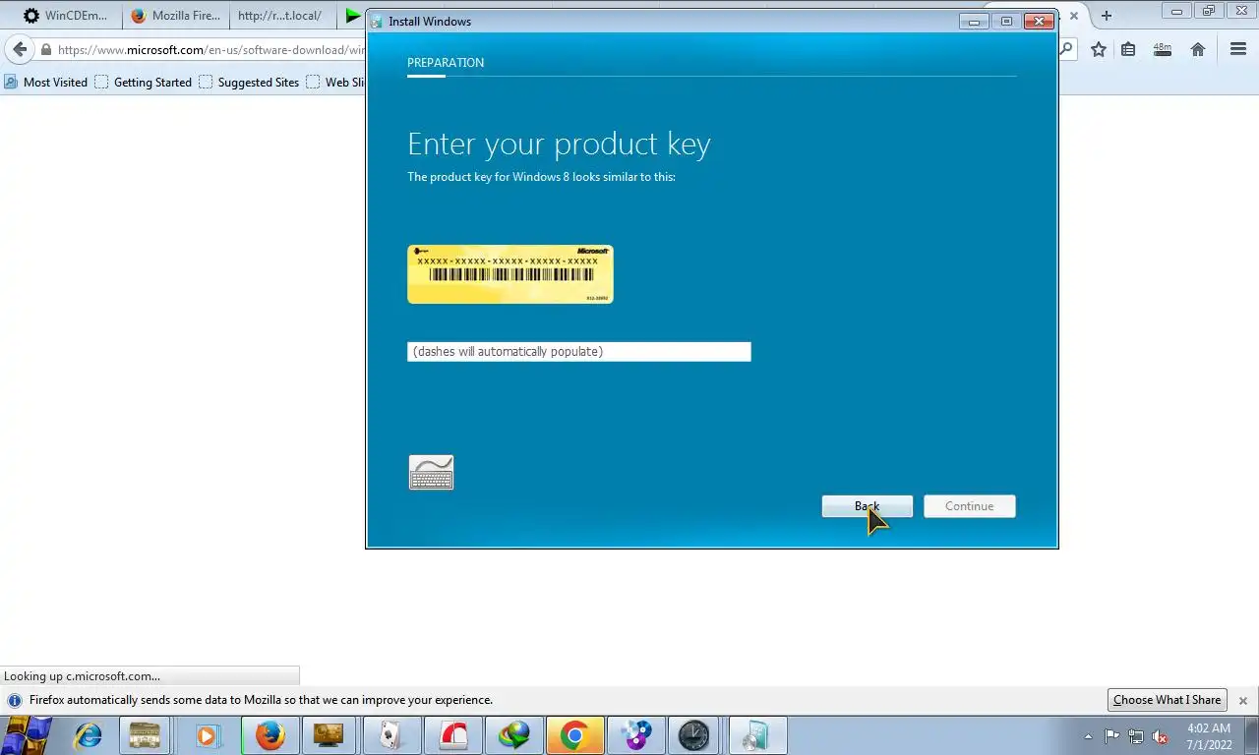Open Getting Started bookmark

click(144, 83)
